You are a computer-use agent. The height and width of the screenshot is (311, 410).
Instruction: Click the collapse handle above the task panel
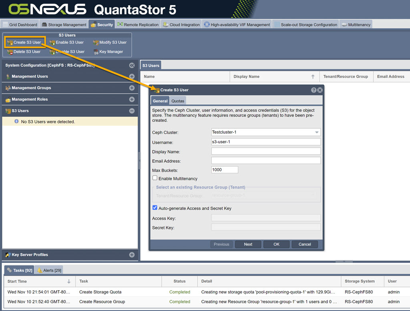click(x=344, y=261)
